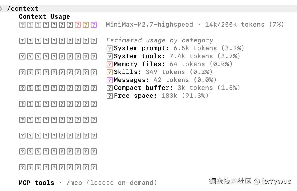Click the MCP tools heading
Viewport: 297px width, 191px height.
(x=36, y=183)
